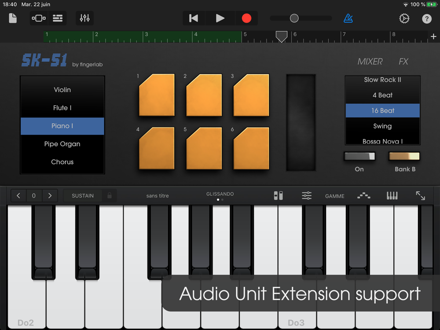Select green region at bar 2
440x330 pixels.
pyautogui.click(x=118, y=37)
